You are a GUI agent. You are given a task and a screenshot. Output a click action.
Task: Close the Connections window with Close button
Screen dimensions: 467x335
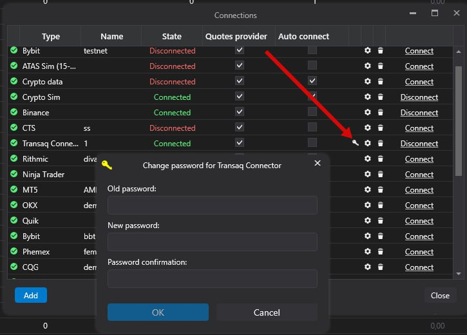440,296
